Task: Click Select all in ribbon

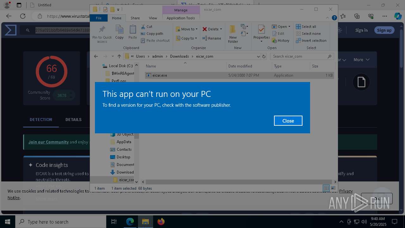Action: click(306, 27)
